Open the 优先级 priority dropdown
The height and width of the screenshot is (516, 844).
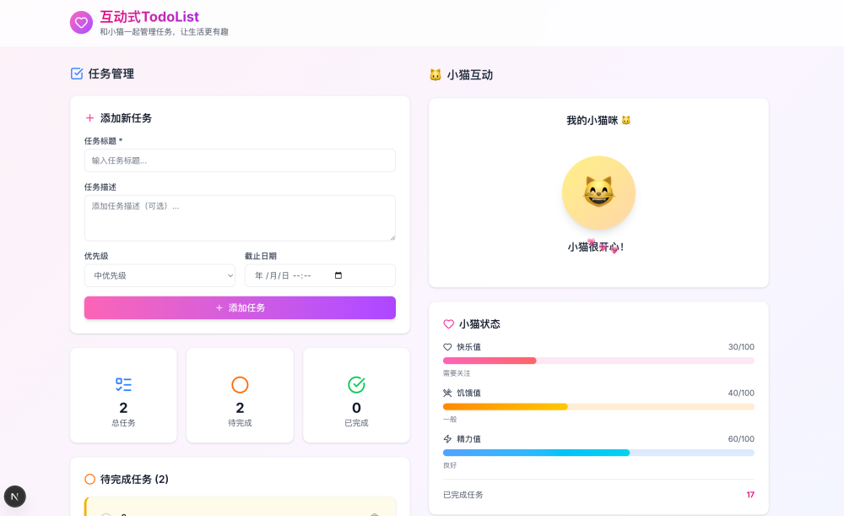(160, 275)
